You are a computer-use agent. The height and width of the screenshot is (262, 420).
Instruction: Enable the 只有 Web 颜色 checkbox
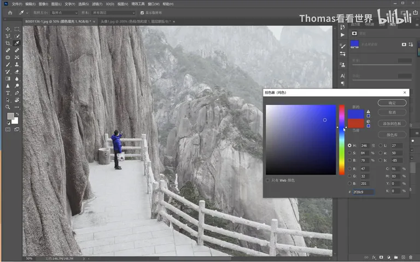[x=267, y=180]
